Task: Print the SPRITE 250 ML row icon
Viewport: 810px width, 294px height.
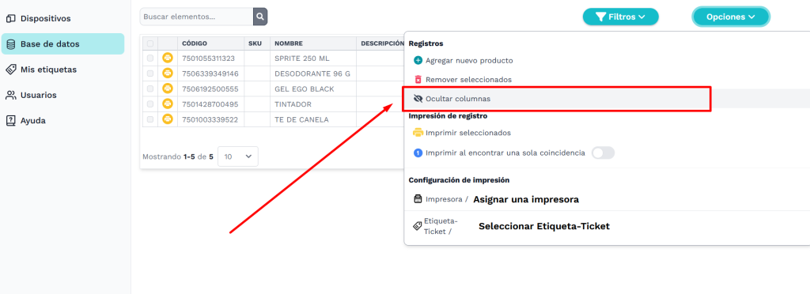Action: 168,58
